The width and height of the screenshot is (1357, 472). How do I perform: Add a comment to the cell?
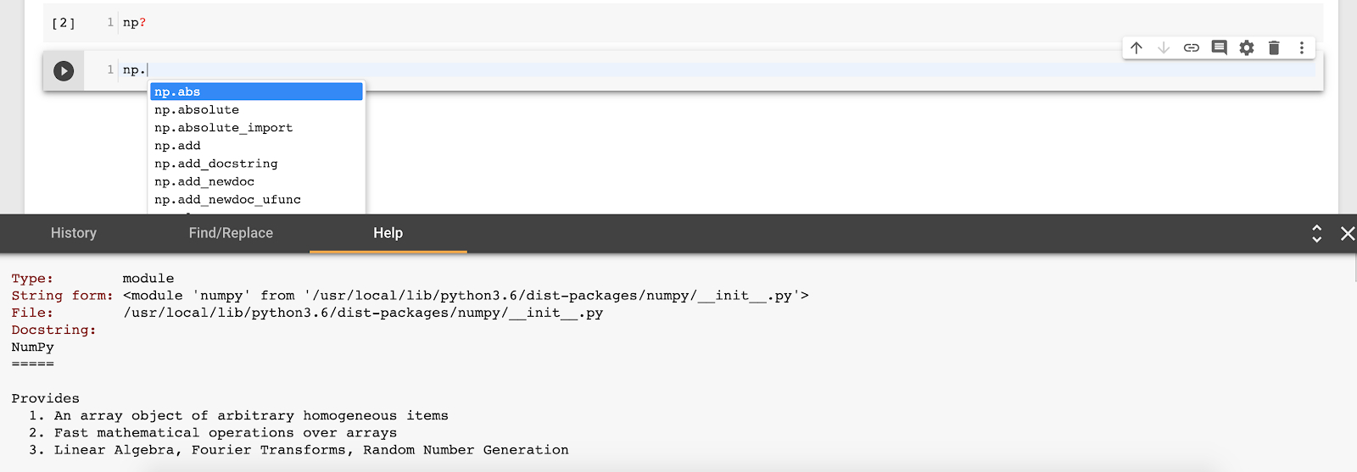pos(1219,48)
